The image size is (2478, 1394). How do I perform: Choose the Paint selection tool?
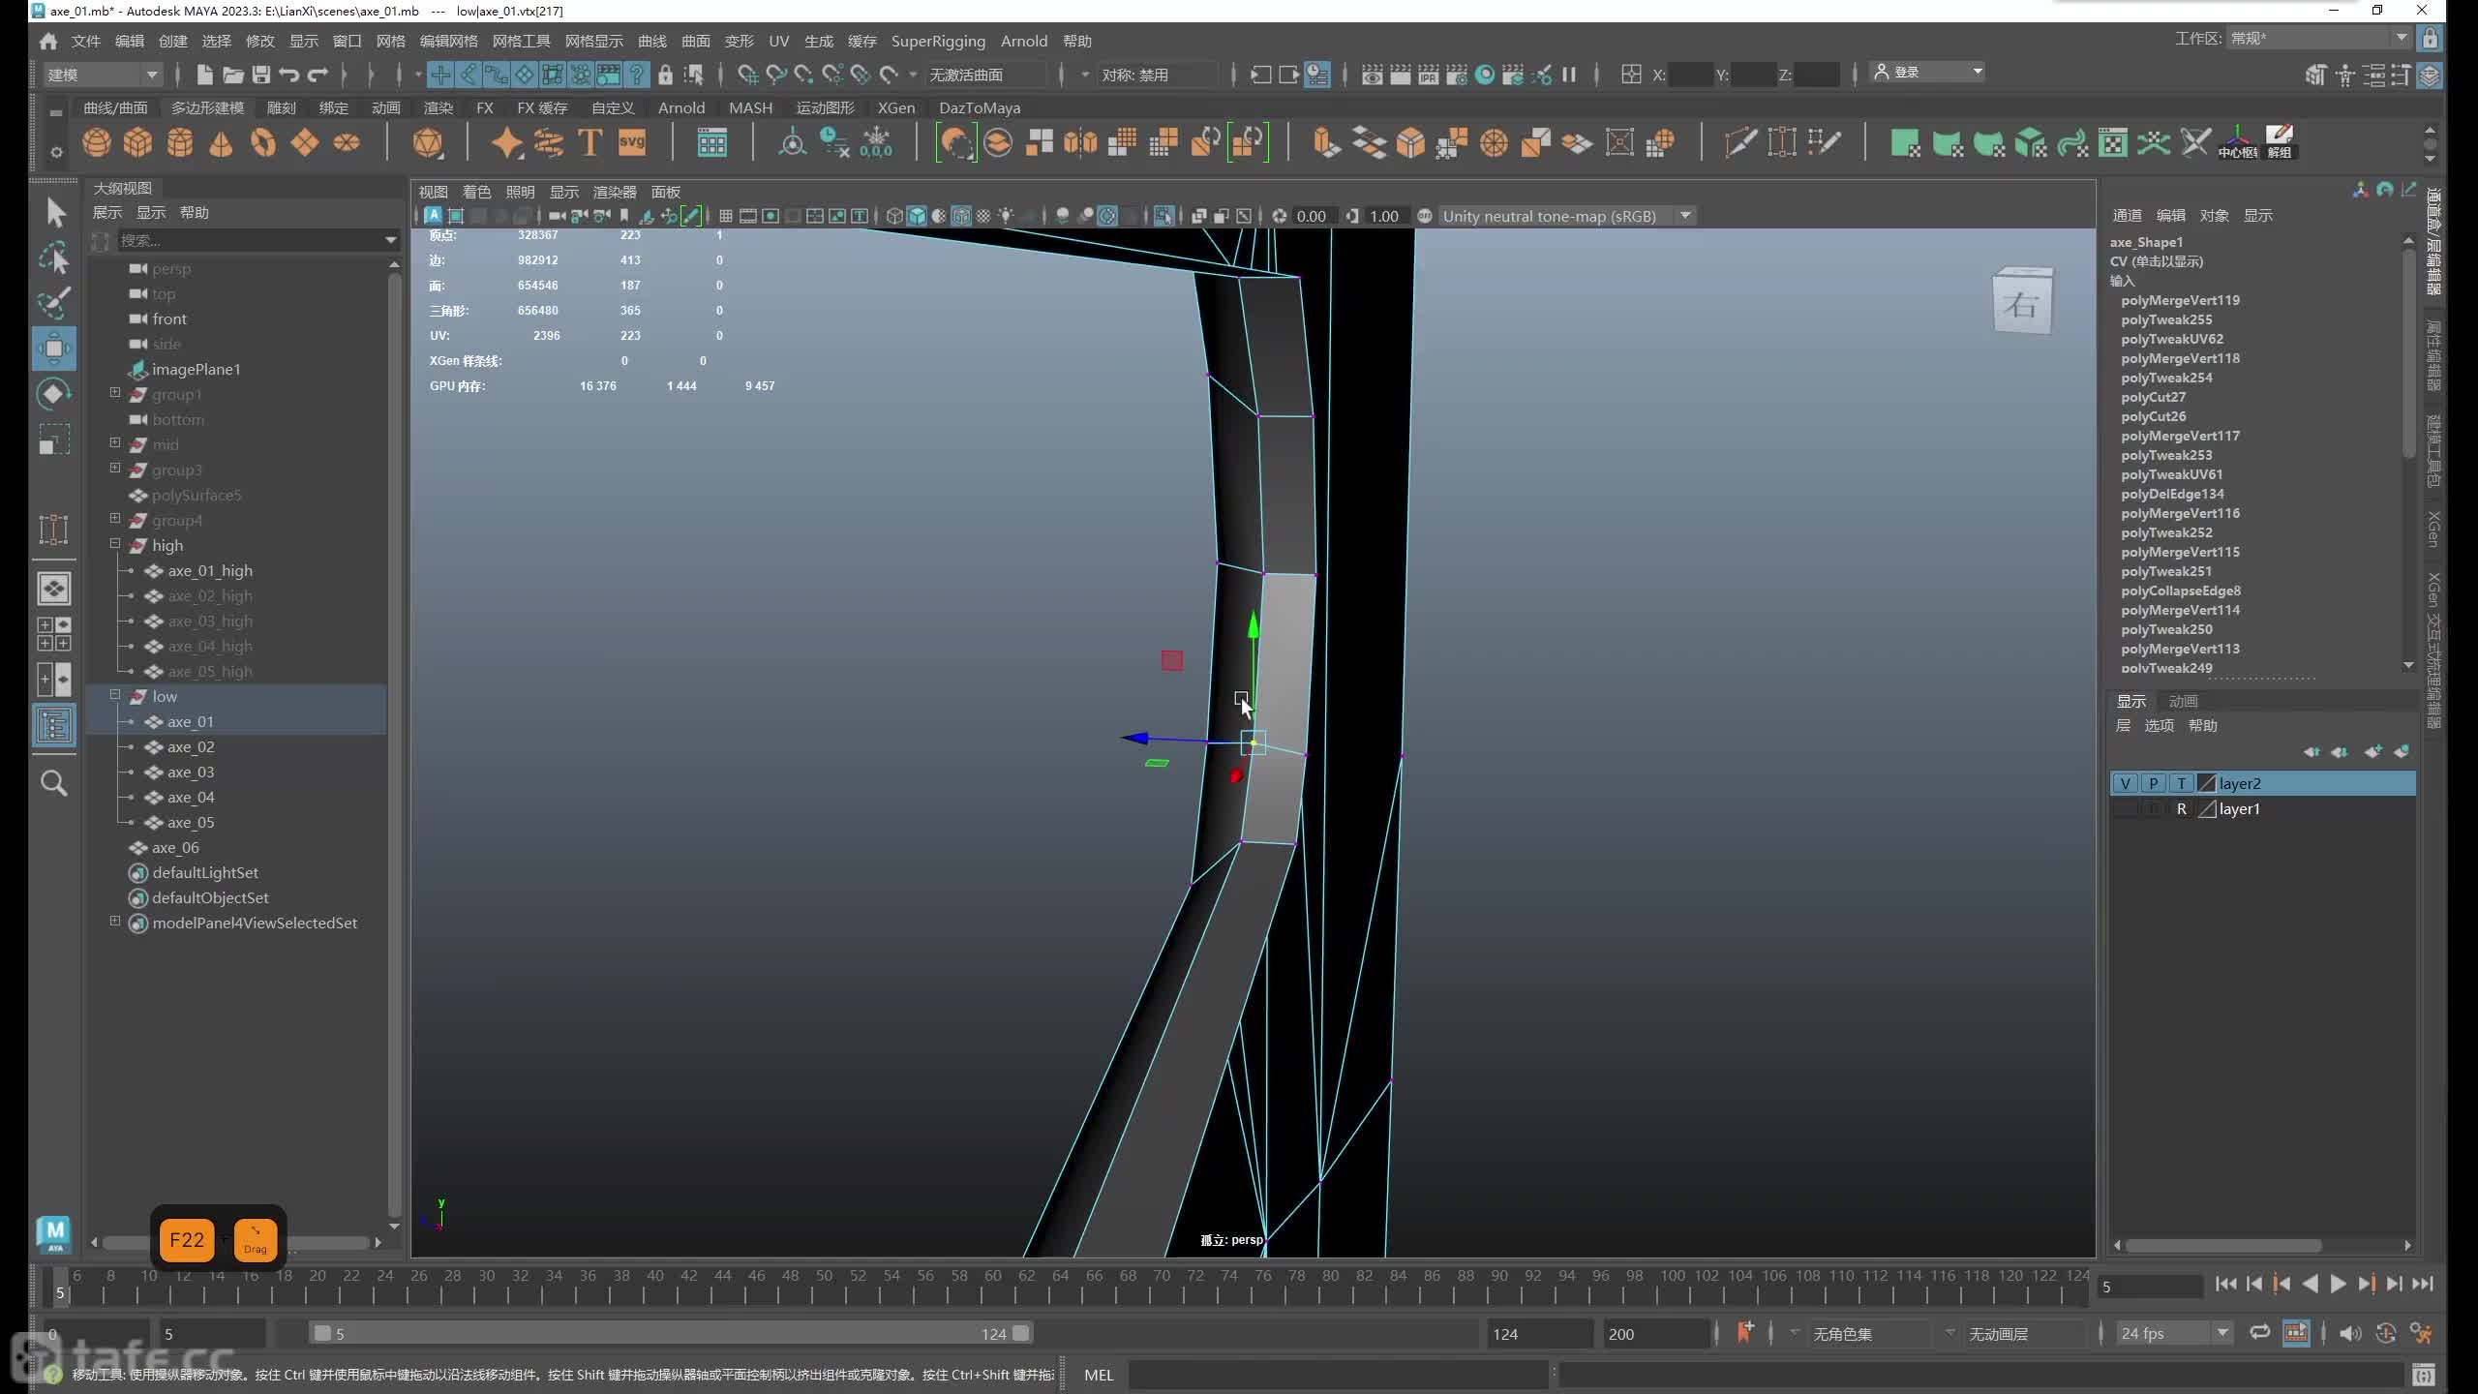click(54, 303)
